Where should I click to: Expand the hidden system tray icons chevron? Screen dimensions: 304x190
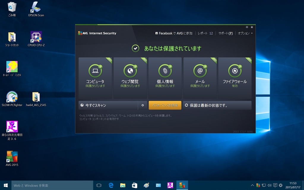click(x=252, y=185)
